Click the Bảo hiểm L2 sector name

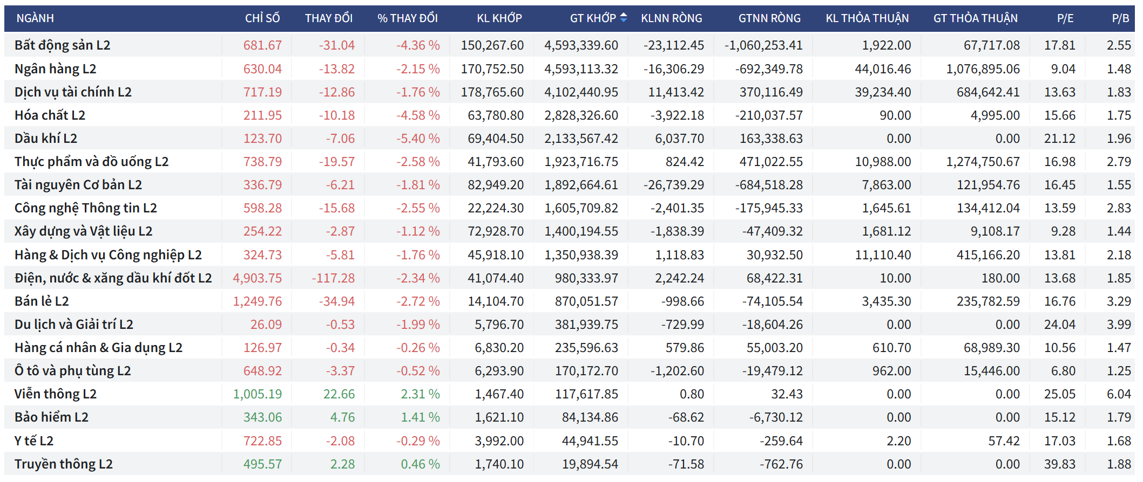[x=51, y=417]
